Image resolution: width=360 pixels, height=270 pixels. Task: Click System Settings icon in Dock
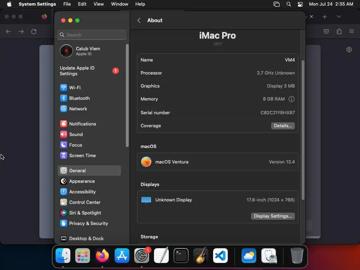142,256
